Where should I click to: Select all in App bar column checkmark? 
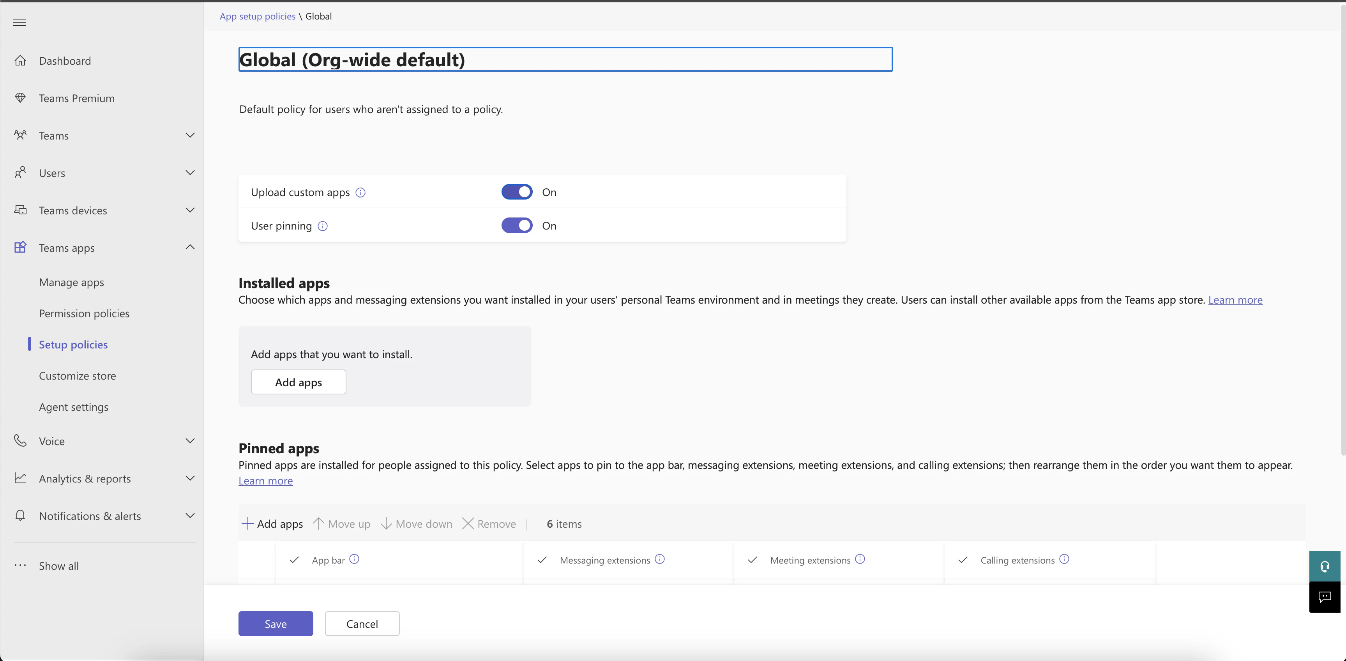pyautogui.click(x=294, y=560)
